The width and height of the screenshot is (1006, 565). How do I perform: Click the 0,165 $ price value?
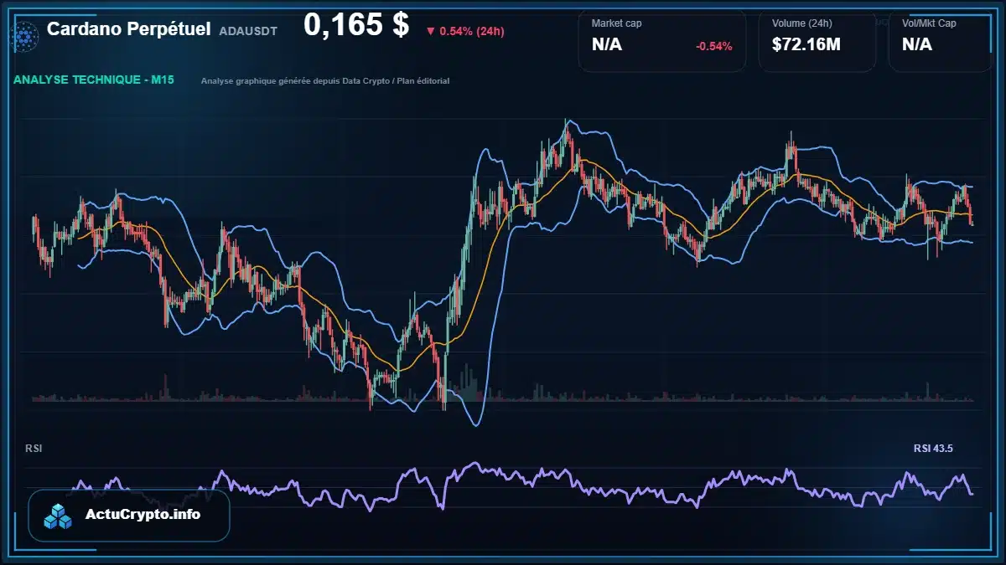click(356, 26)
